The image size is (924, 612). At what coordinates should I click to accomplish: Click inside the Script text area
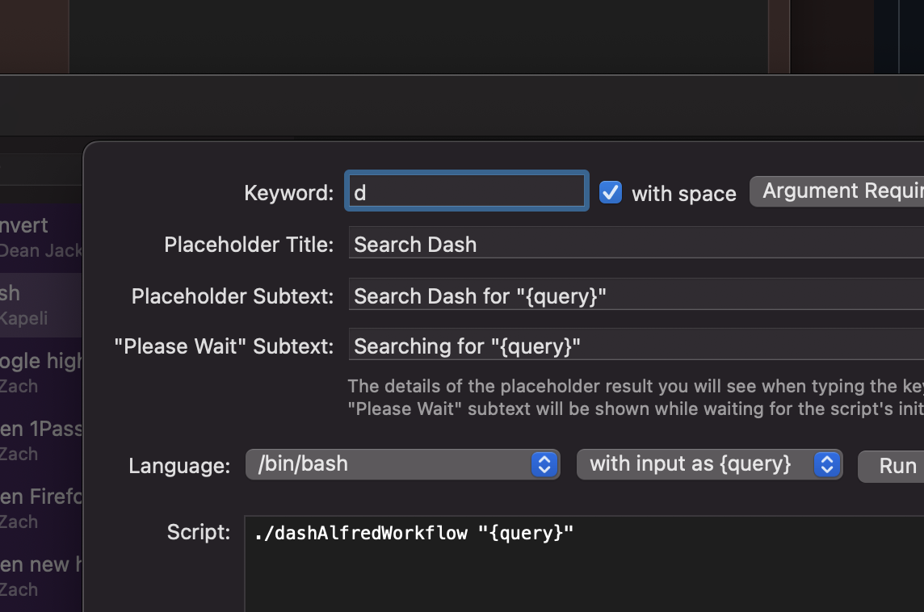(584, 564)
